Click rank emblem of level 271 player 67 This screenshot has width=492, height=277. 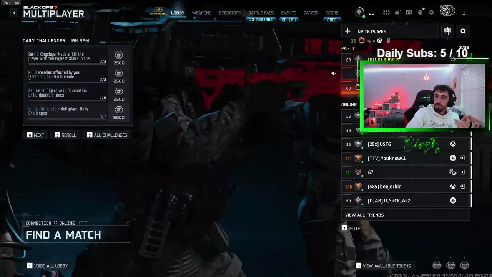[358, 172]
